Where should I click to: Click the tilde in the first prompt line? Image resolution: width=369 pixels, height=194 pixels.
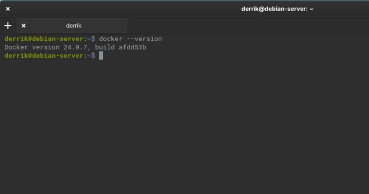(89, 39)
